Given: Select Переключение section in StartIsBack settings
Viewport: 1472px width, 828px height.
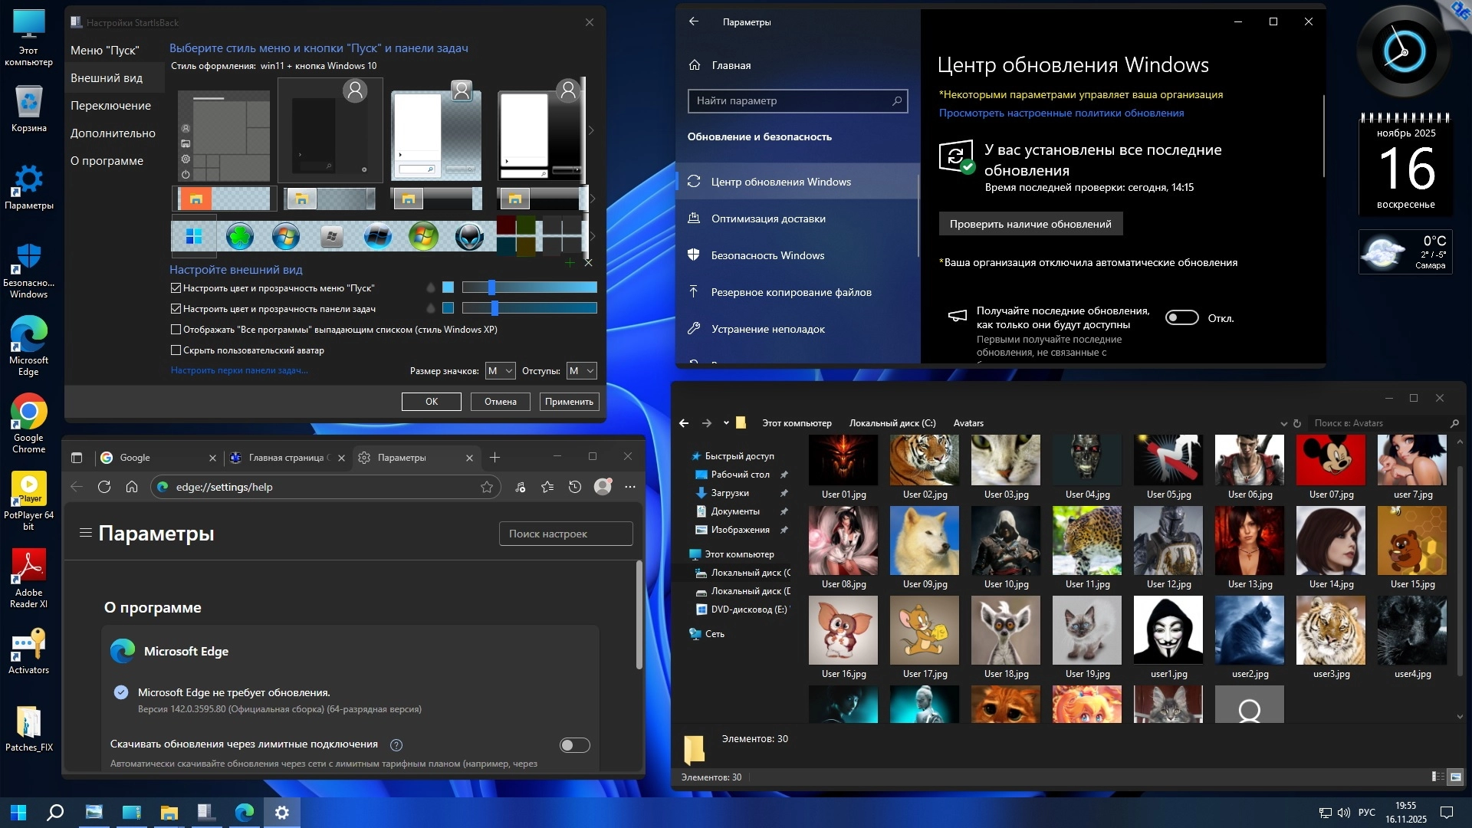Looking at the screenshot, I should [x=111, y=106].
